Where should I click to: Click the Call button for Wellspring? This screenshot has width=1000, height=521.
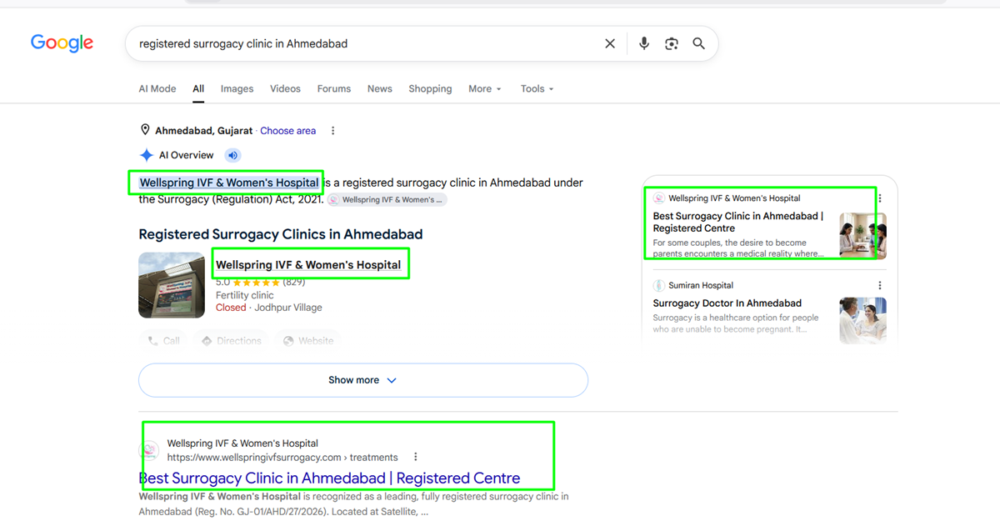pos(163,340)
